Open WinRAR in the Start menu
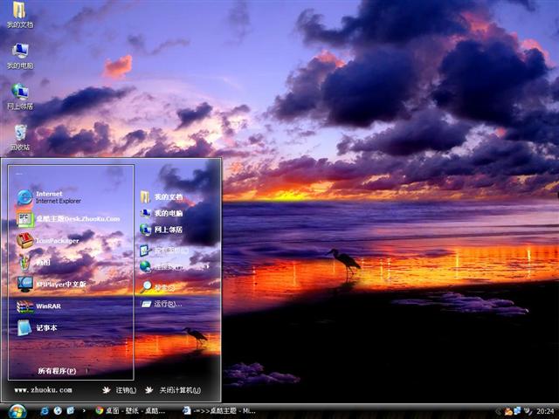 point(48,306)
